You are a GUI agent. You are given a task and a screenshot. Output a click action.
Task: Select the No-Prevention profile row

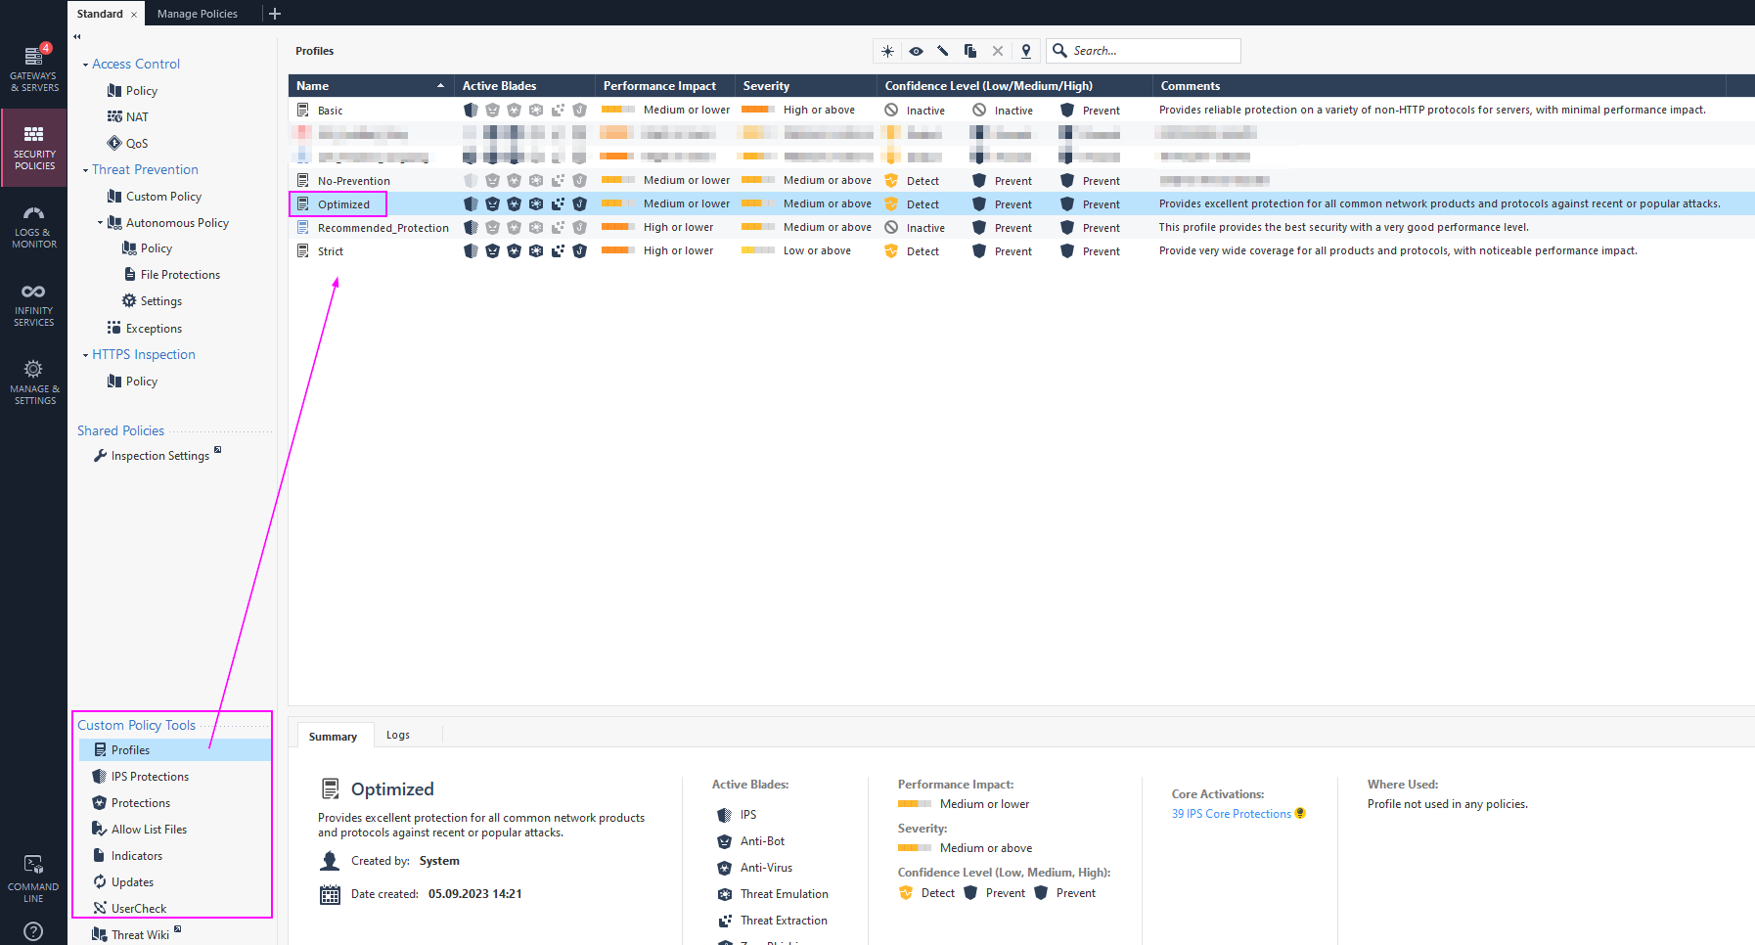tap(1021, 181)
